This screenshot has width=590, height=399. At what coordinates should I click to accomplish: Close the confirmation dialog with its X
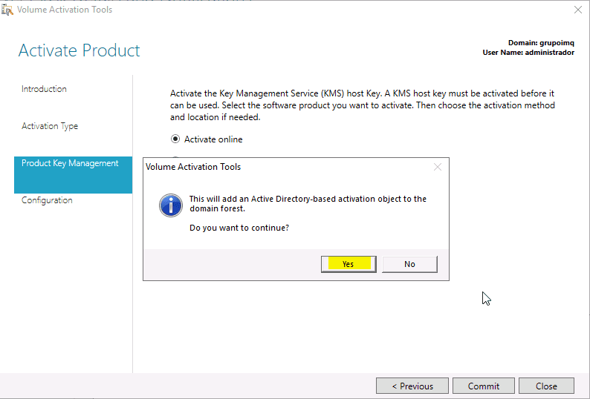(x=438, y=167)
